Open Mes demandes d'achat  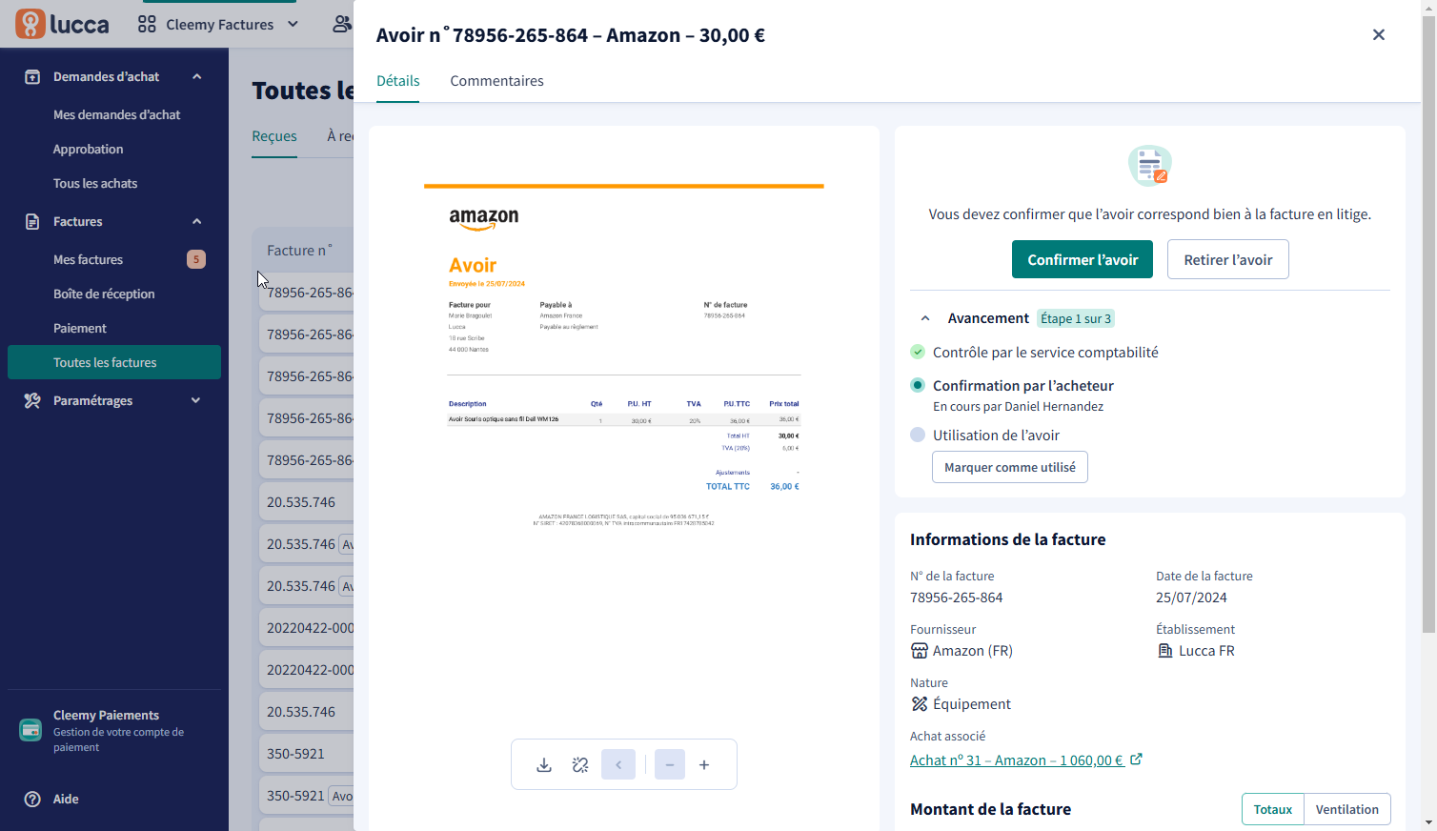116,114
